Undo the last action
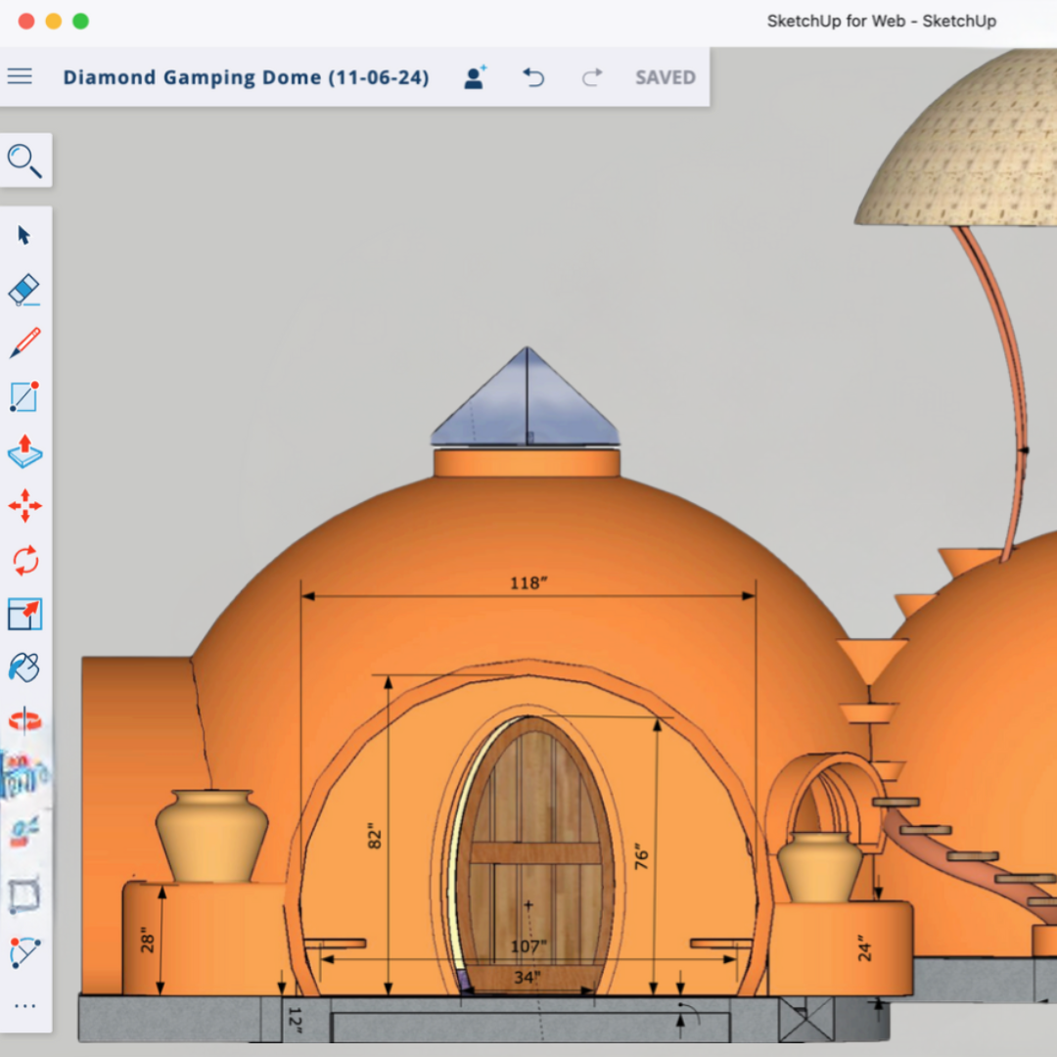Viewport: 1057px width, 1057px height. click(x=533, y=77)
